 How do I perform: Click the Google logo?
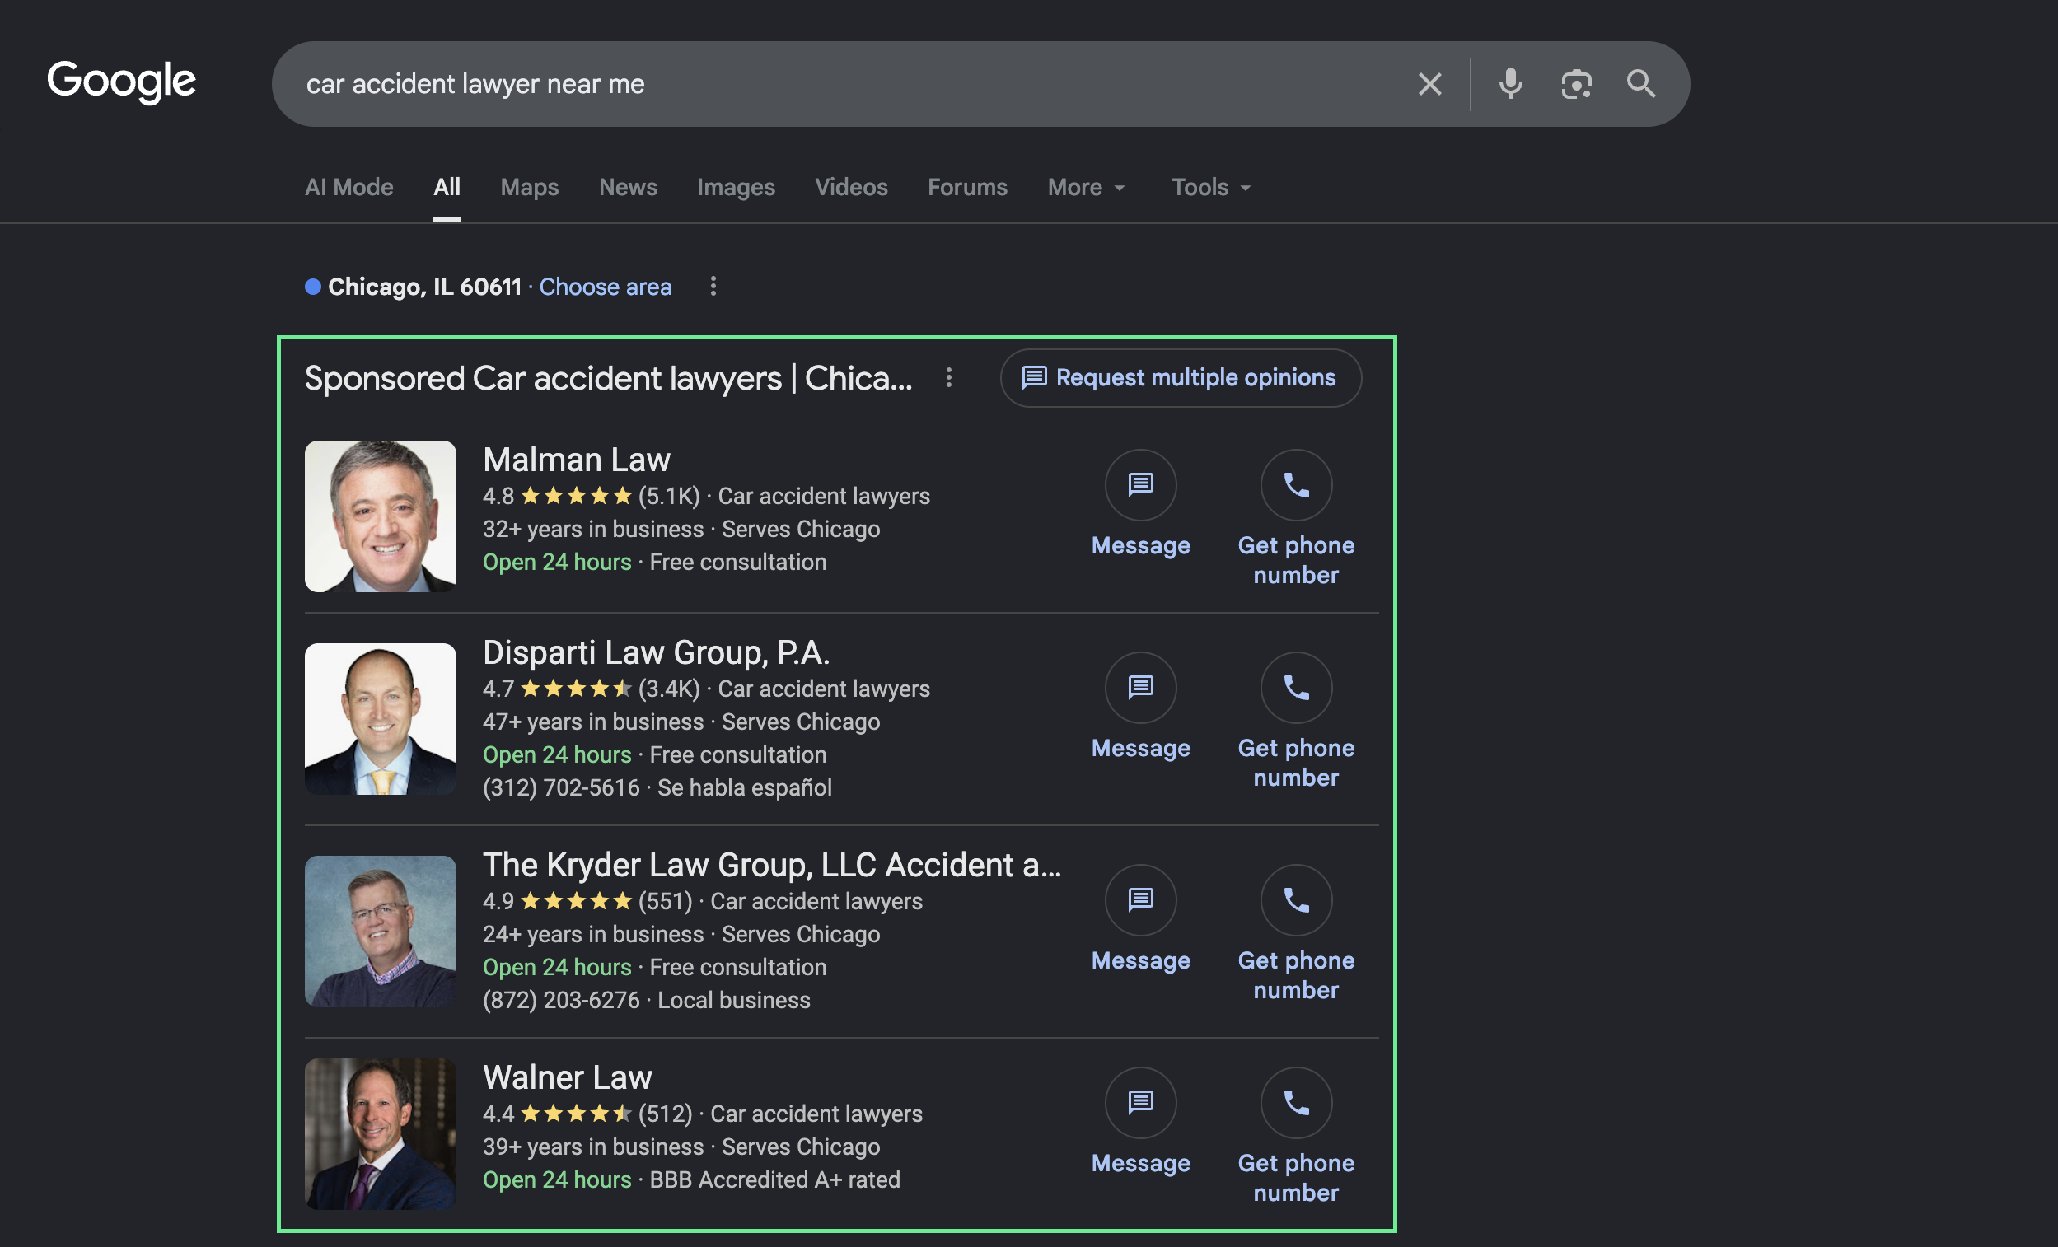(x=121, y=82)
